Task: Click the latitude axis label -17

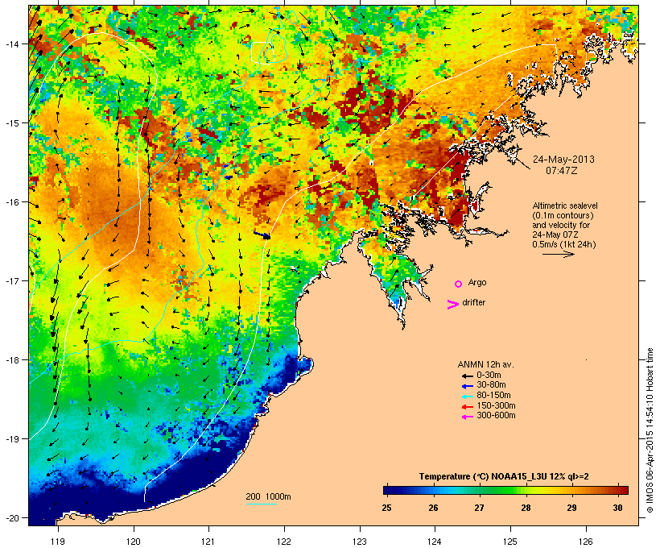Action: (x=11, y=280)
